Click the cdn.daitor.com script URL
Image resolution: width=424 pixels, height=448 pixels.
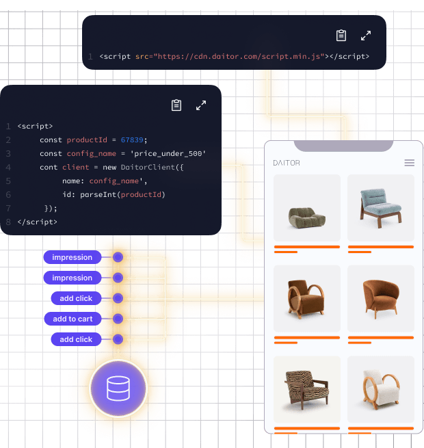click(x=239, y=57)
